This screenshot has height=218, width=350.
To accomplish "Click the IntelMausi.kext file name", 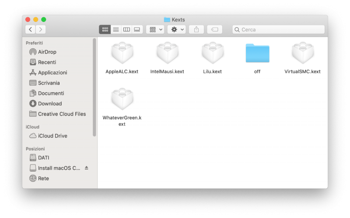I will pos(167,71).
